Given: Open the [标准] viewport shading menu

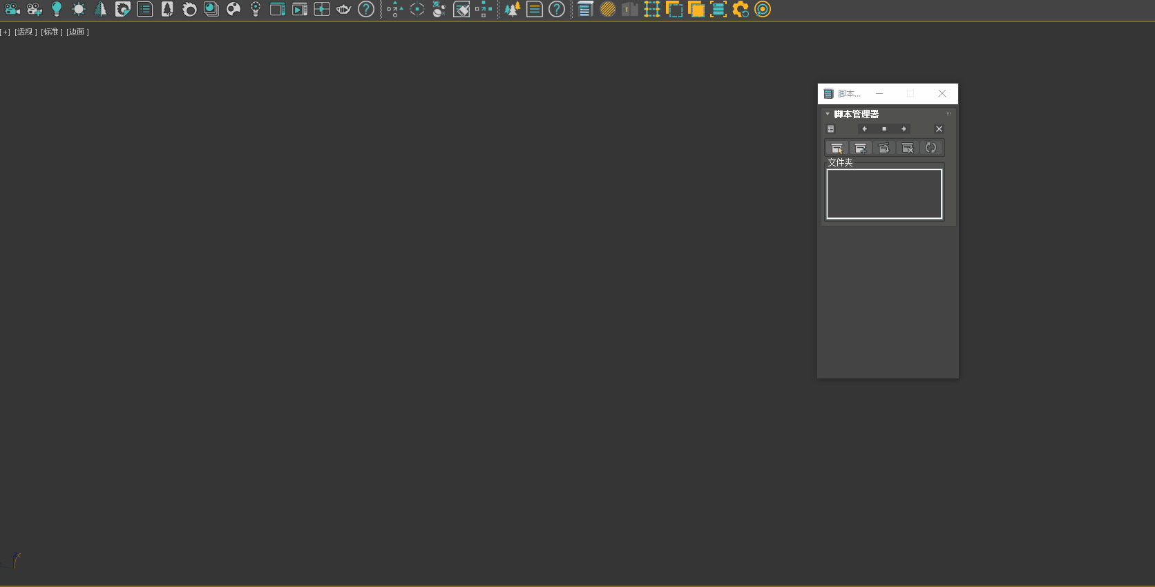Looking at the screenshot, I should [52, 32].
